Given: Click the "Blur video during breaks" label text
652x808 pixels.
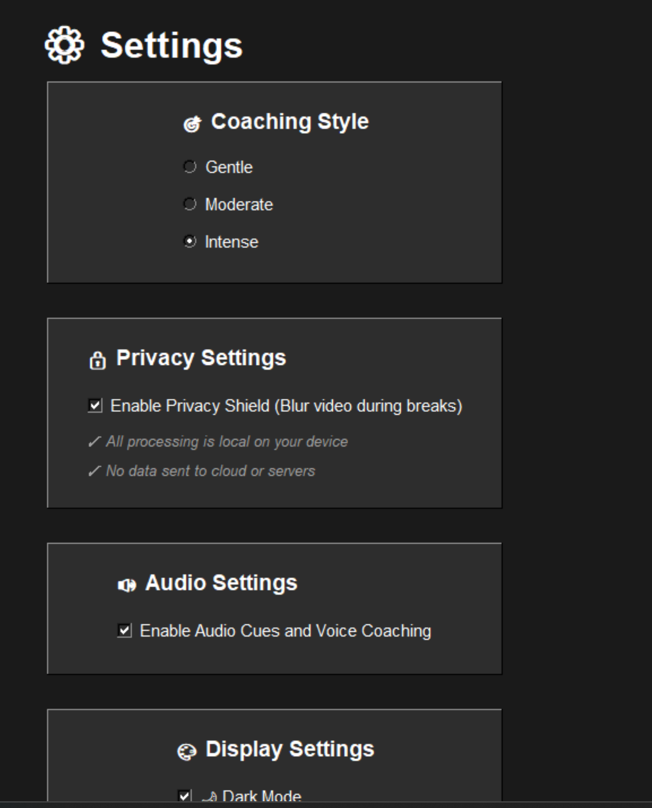Looking at the screenshot, I should [369, 406].
